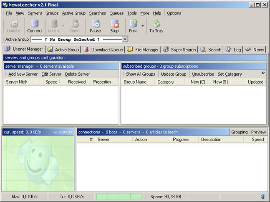Viewport: 270px width, 202px height.
Task: Switch to the Download Queue tab
Action: [x=103, y=49]
